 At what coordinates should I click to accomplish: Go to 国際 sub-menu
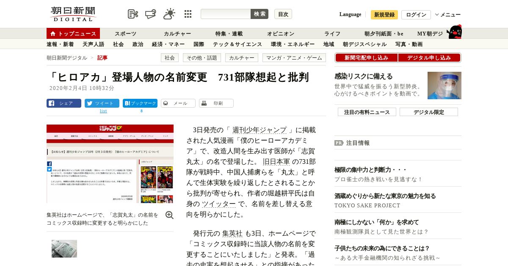point(199,44)
